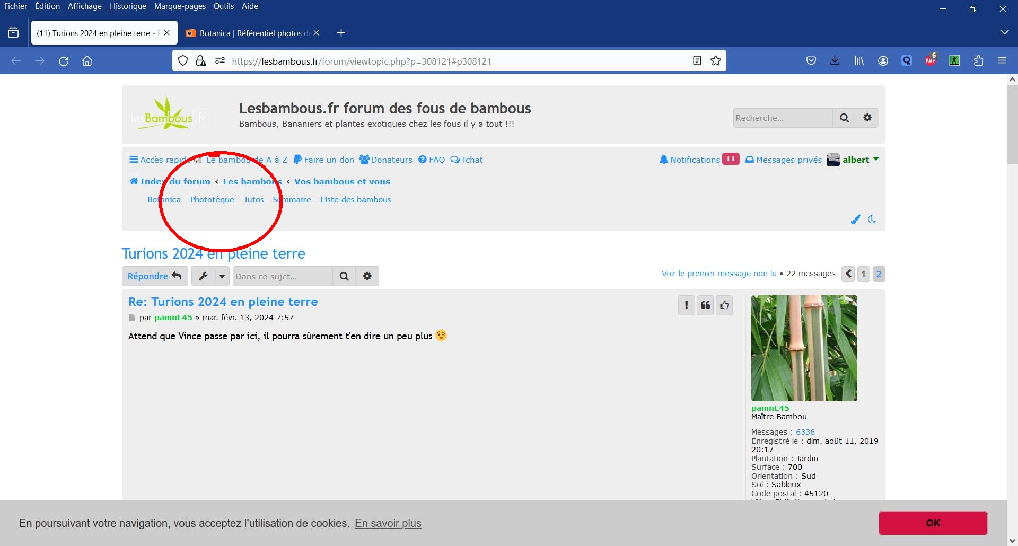Screen dimensions: 1018x546
Task: Click the forum Recherche search field
Action: pyautogui.click(x=783, y=118)
